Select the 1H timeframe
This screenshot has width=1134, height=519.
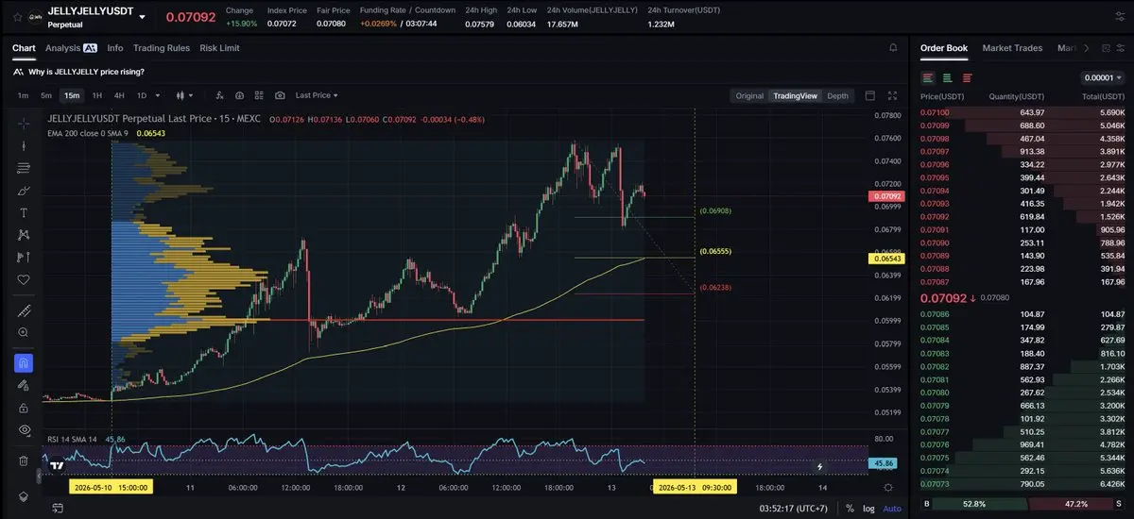click(x=96, y=95)
